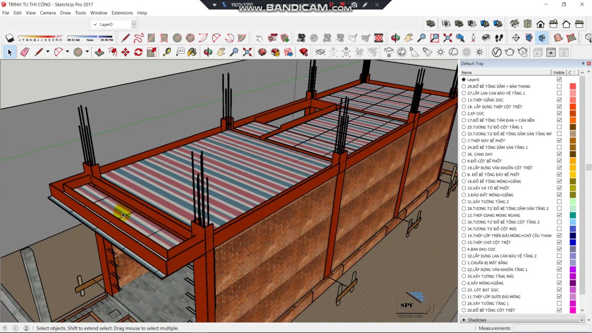592x333 pixels.
Task: Hide Layer0 using its visibility checkbox
Action: pyautogui.click(x=559, y=80)
